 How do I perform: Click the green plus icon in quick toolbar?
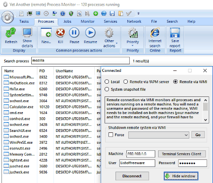coord(96,14)
